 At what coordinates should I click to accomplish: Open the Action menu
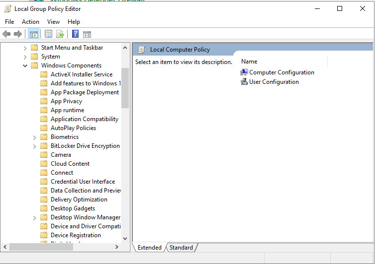pyautogui.click(x=30, y=22)
